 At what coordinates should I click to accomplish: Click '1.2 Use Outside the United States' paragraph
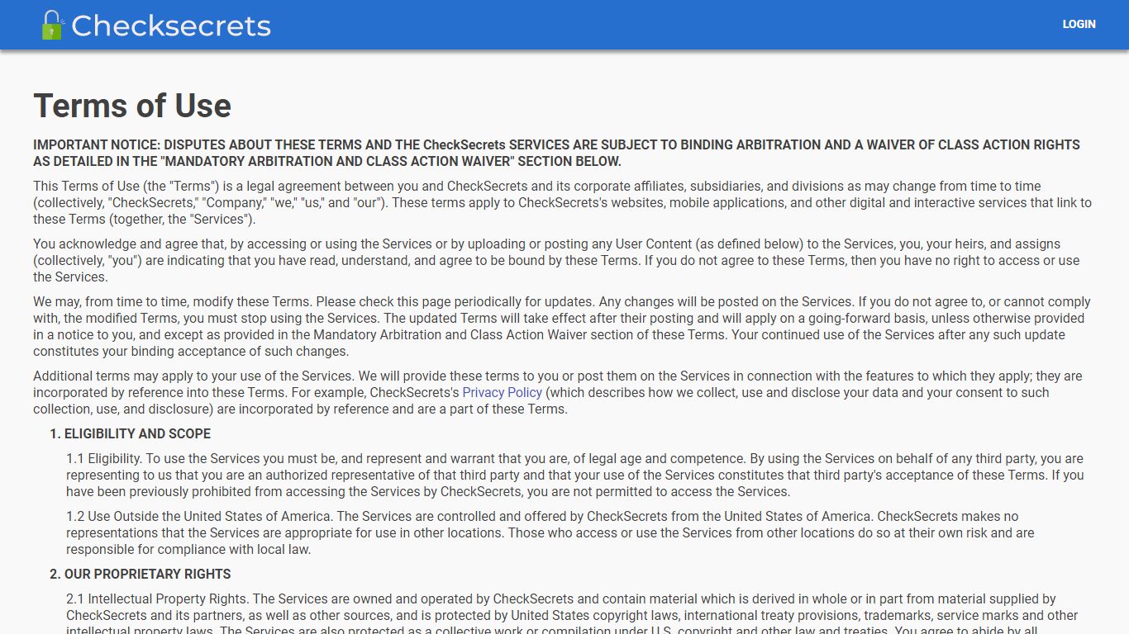tap(550, 532)
